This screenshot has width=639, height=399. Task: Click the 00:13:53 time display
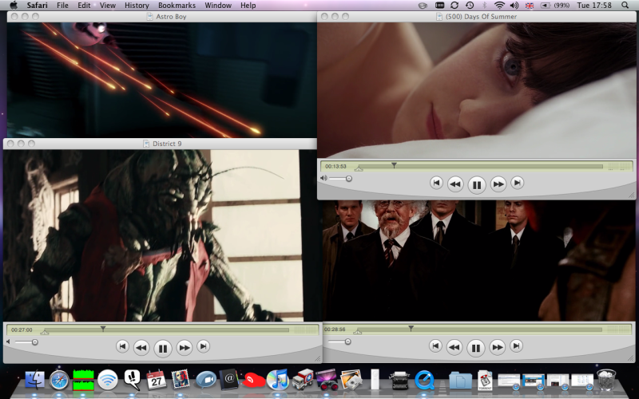pos(335,167)
